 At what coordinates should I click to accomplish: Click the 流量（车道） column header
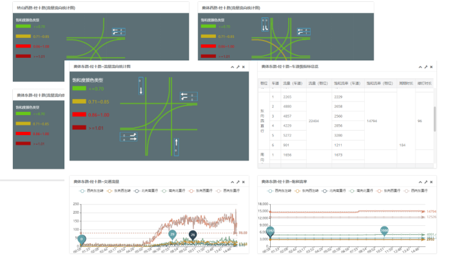tap(293, 84)
